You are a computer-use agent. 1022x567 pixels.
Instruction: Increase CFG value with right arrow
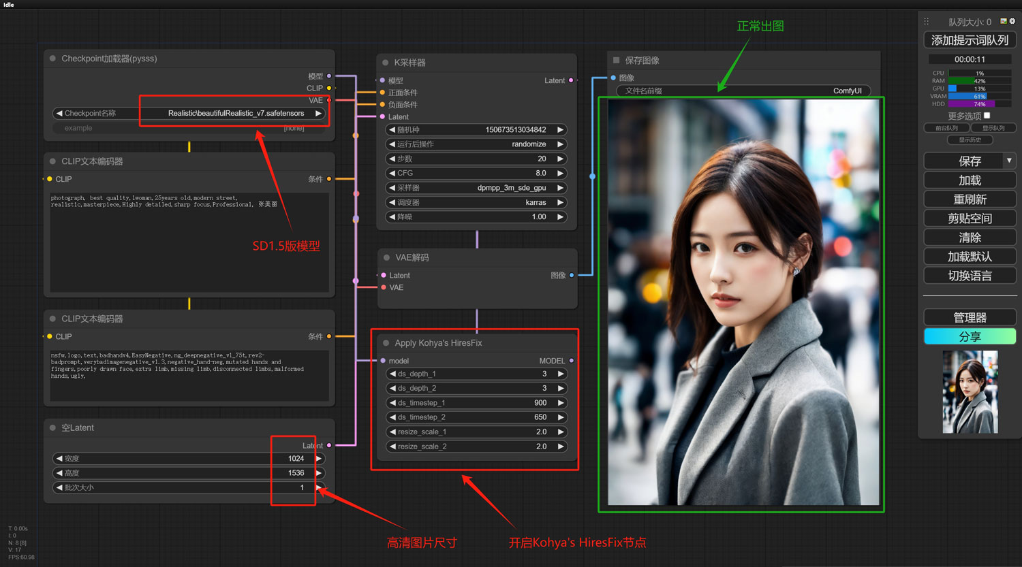(560, 173)
